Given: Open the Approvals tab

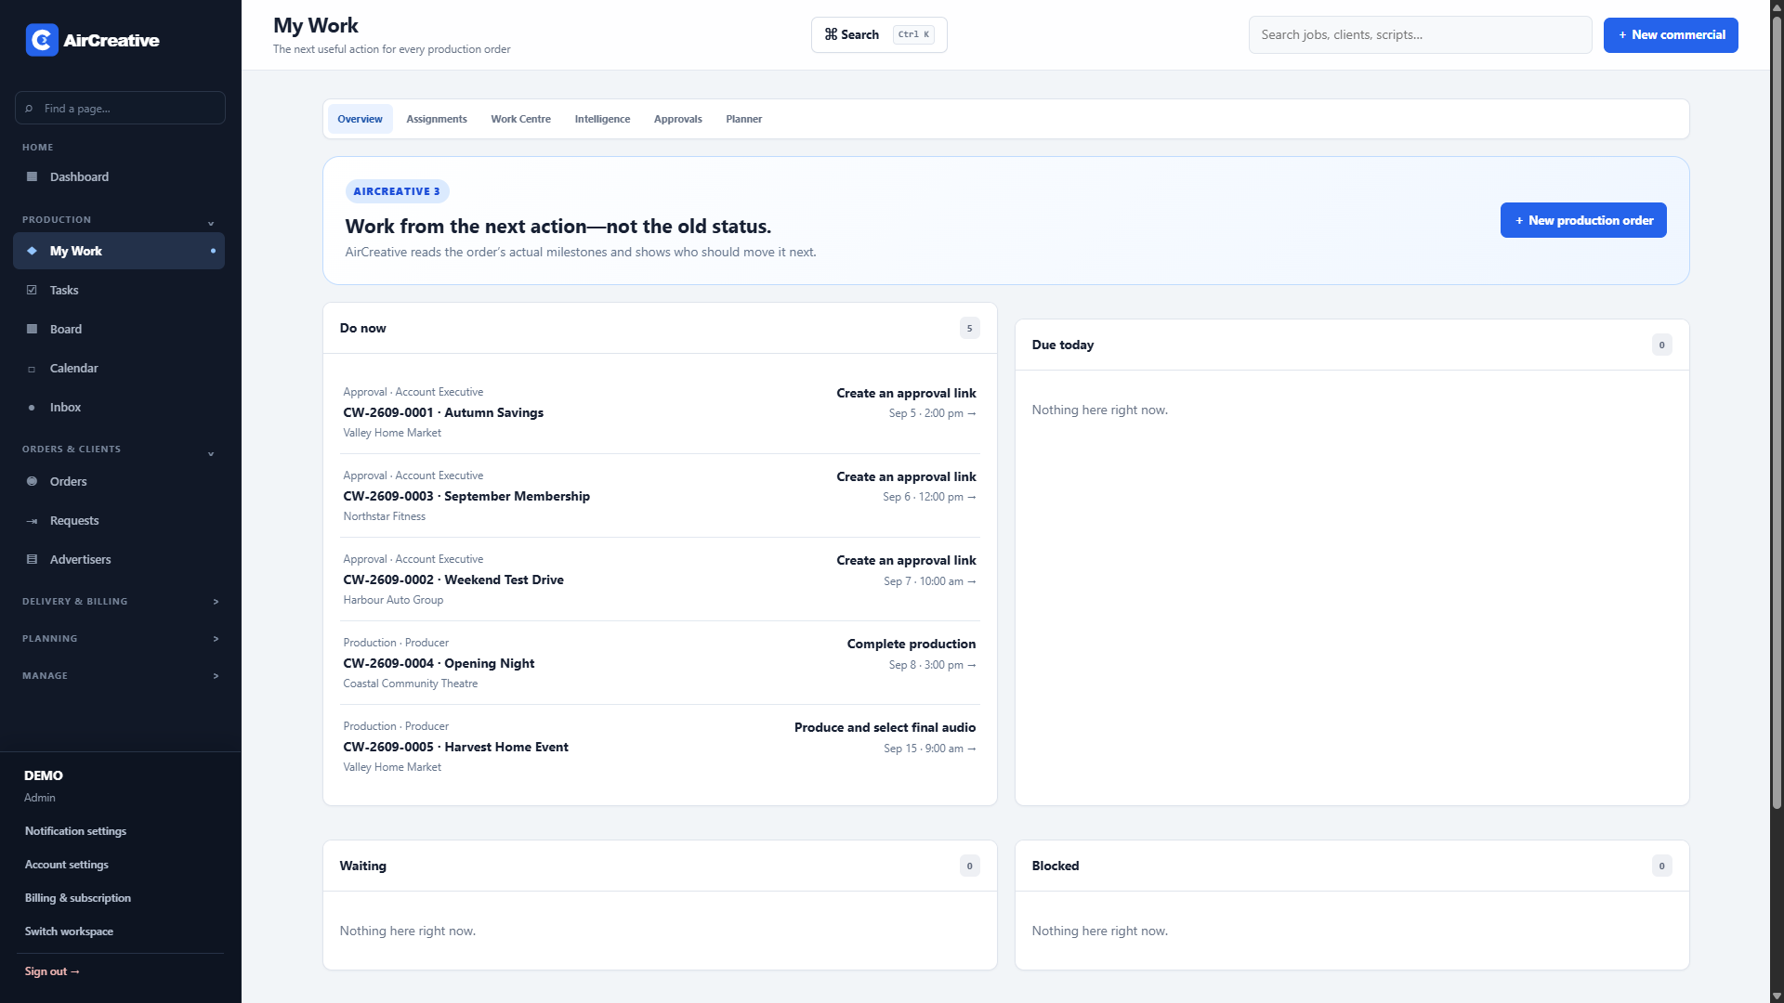Looking at the screenshot, I should [x=677, y=119].
